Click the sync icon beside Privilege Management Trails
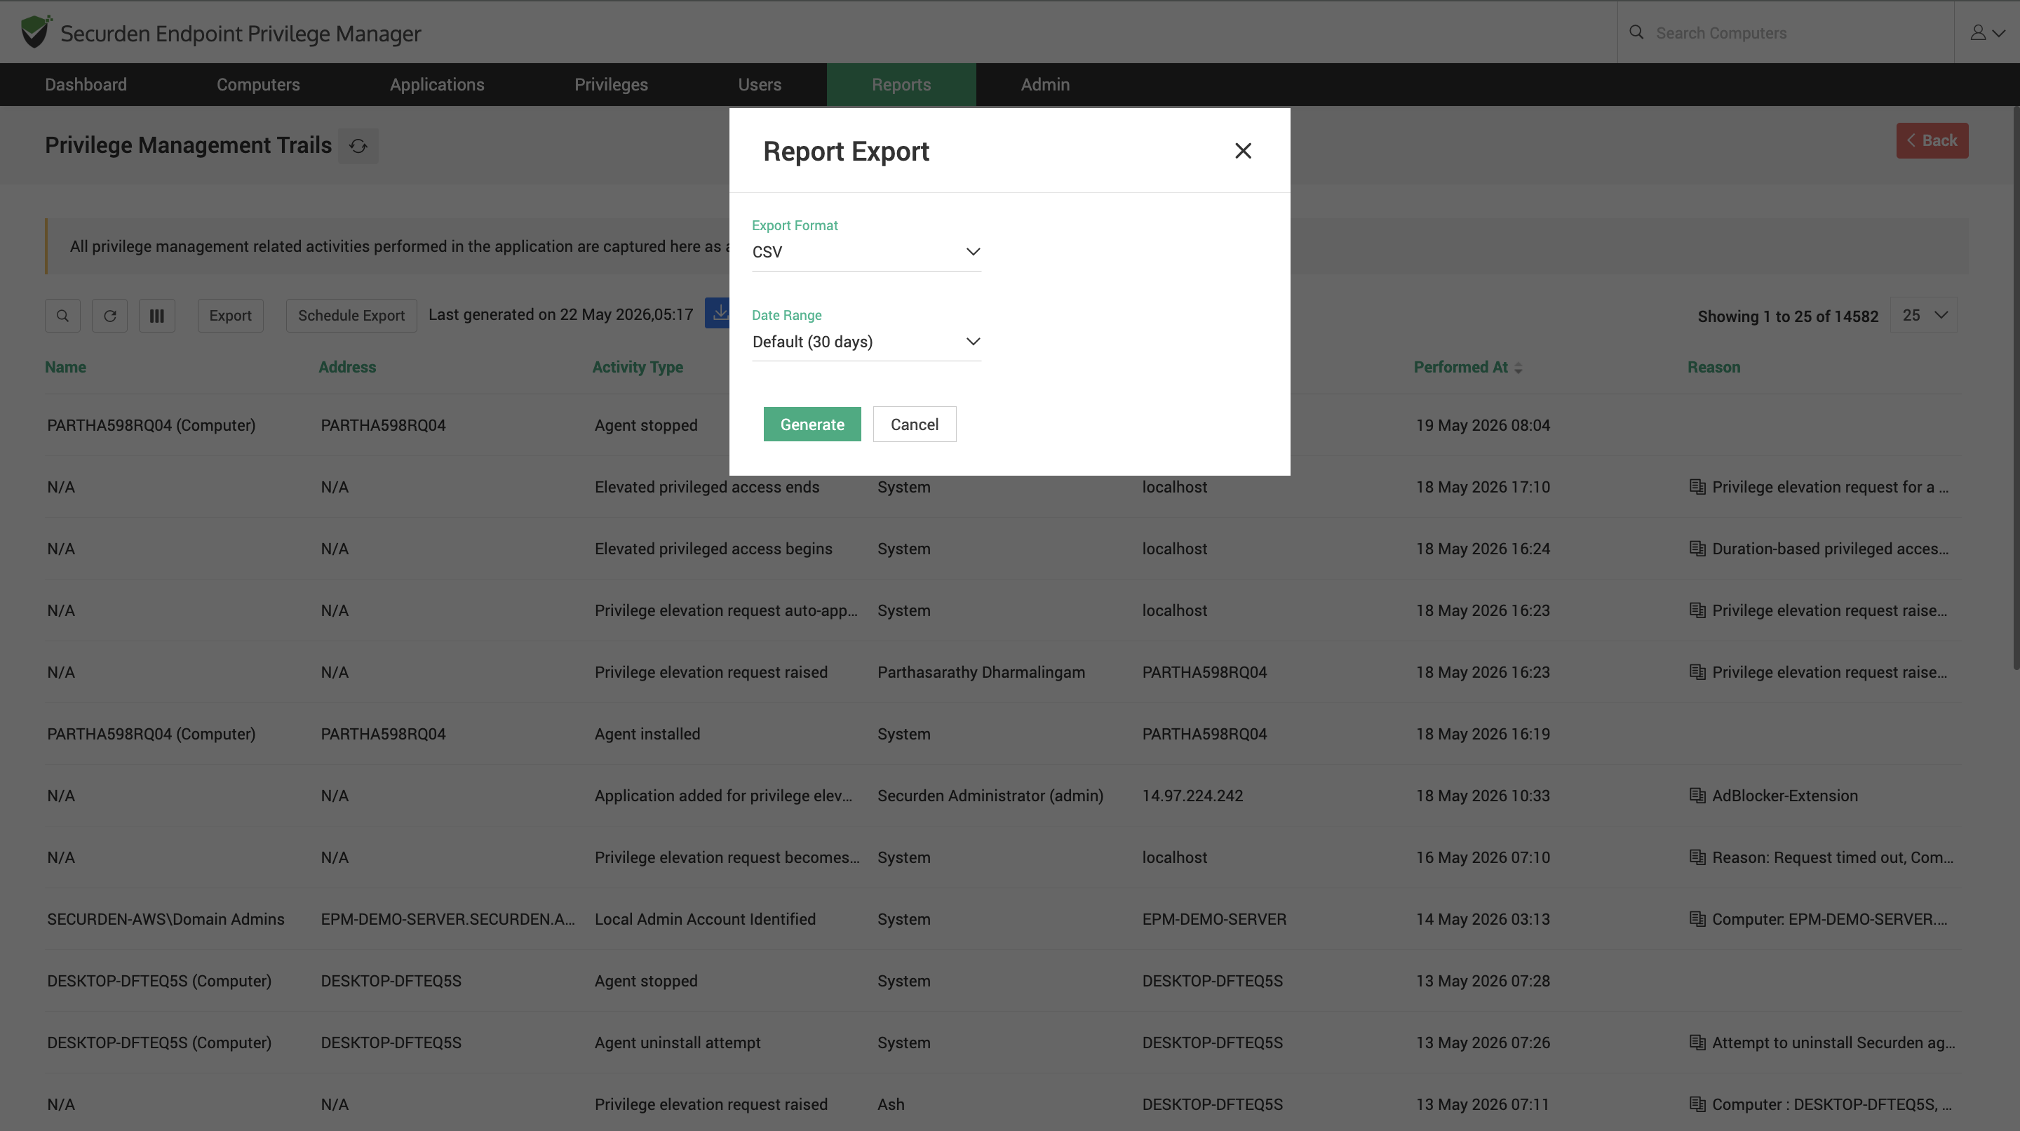Image resolution: width=2020 pixels, height=1131 pixels. (358, 146)
